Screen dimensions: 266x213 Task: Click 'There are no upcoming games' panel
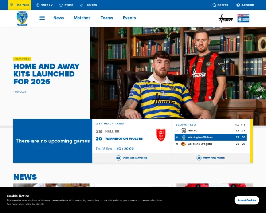pyautogui.click(x=53, y=141)
